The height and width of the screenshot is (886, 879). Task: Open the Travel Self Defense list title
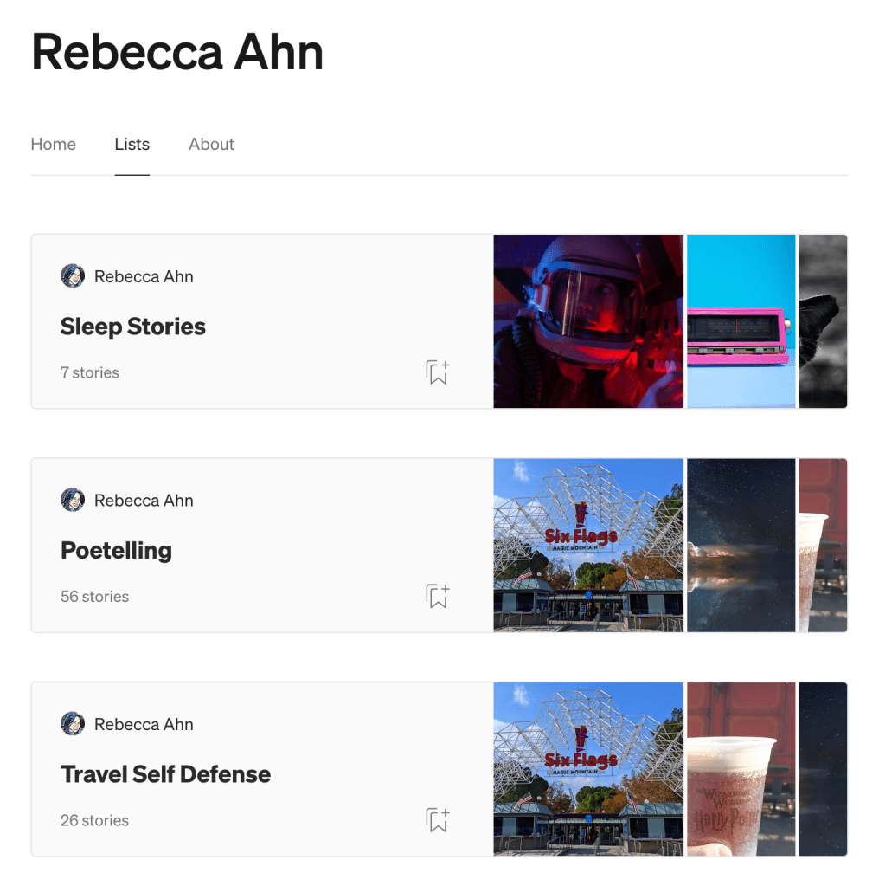tap(165, 774)
